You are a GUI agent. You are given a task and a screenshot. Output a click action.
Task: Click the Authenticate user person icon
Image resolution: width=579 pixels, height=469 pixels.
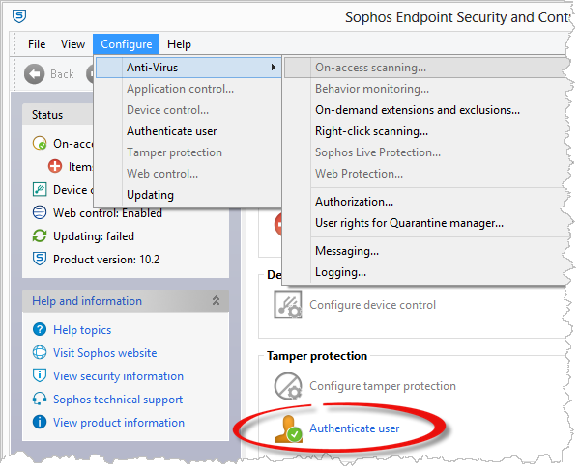tap(288, 428)
